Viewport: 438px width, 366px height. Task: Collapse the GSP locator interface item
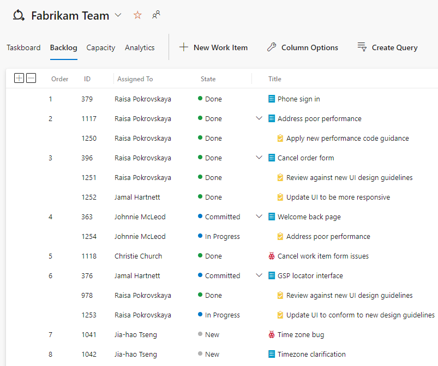pyautogui.click(x=259, y=275)
